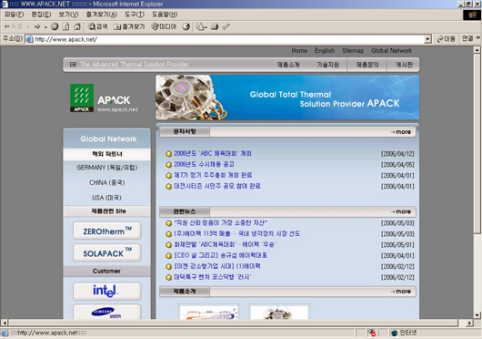Open the 파일(F) menu
Viewport: 482px width, 339px height.
pyautogui.click(x=15, y=15)
